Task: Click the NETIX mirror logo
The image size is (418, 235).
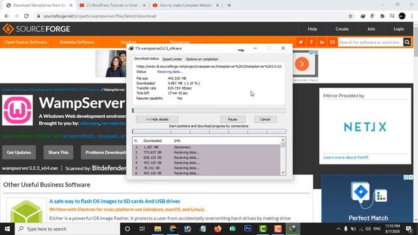Action: coord(365,127)
